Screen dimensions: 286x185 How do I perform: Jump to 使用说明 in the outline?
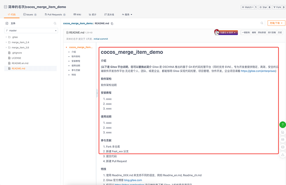pos(76,65)
